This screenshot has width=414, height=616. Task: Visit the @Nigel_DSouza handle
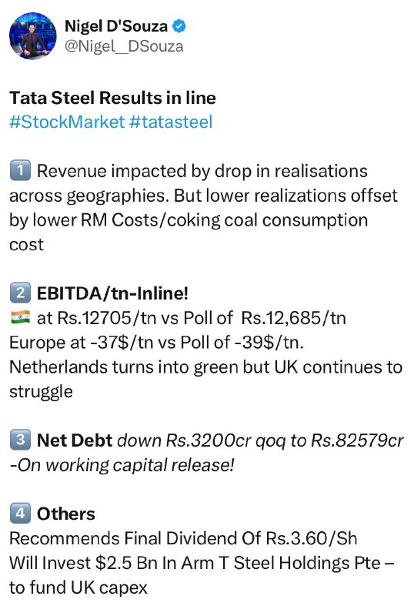click(x=124, y=46)
